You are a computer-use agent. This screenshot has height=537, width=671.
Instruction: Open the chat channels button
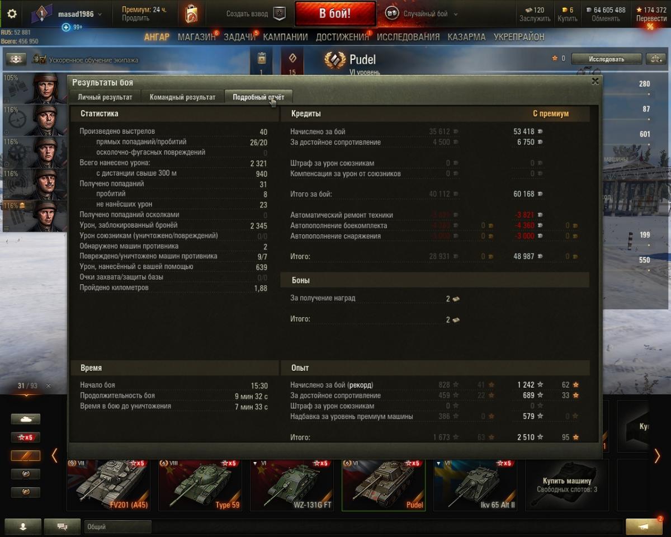[x=62, y=526]
